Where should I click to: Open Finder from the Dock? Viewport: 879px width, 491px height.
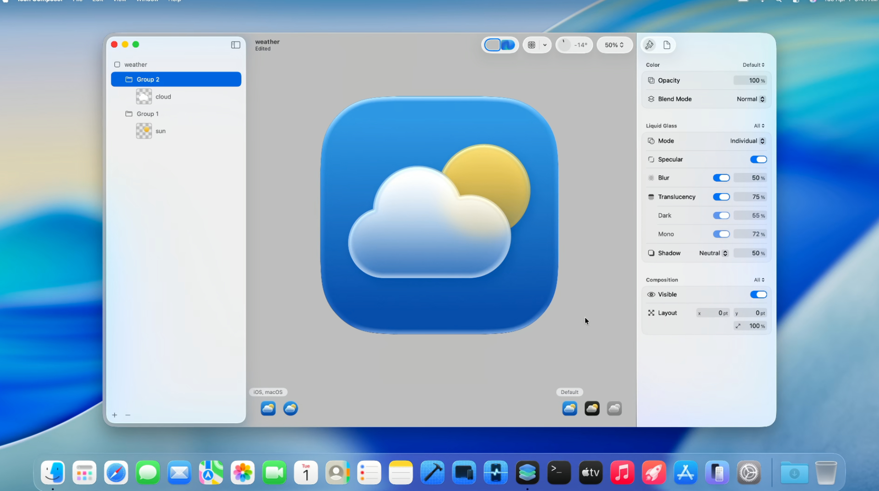(53, 473)
